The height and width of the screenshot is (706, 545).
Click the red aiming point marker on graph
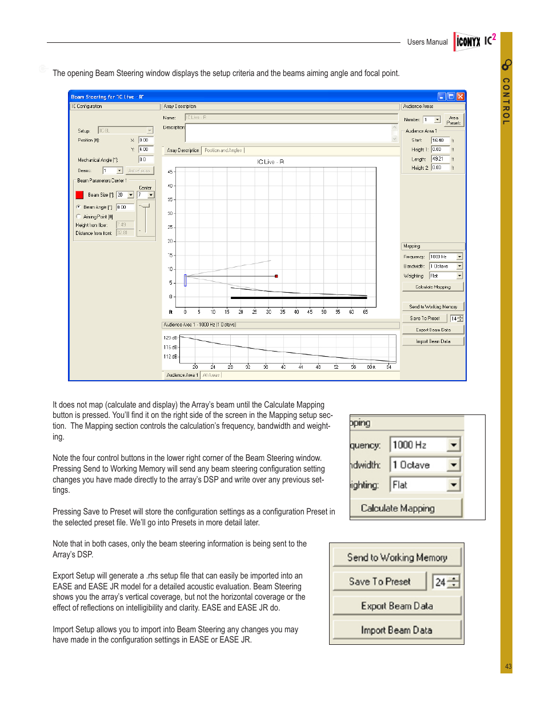pyautogui.click(x=276, y=276)
